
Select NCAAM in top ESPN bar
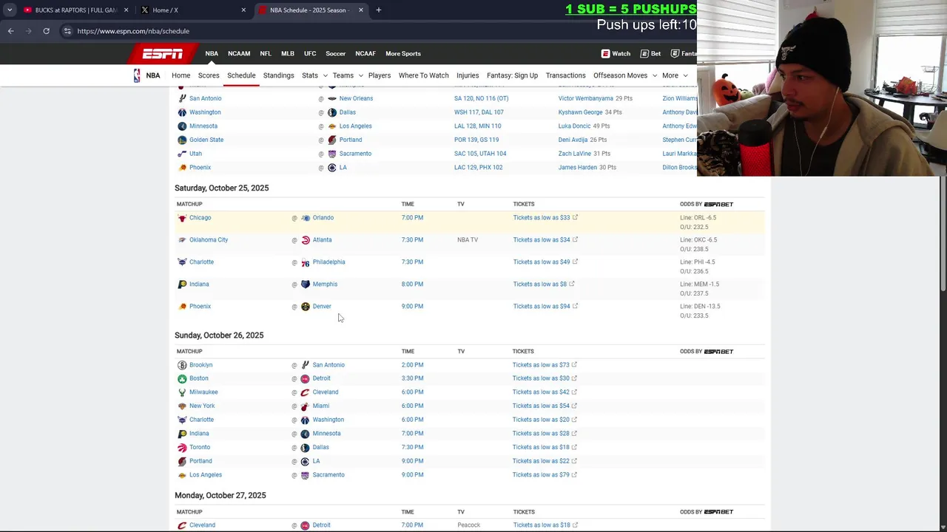(239, 53)
